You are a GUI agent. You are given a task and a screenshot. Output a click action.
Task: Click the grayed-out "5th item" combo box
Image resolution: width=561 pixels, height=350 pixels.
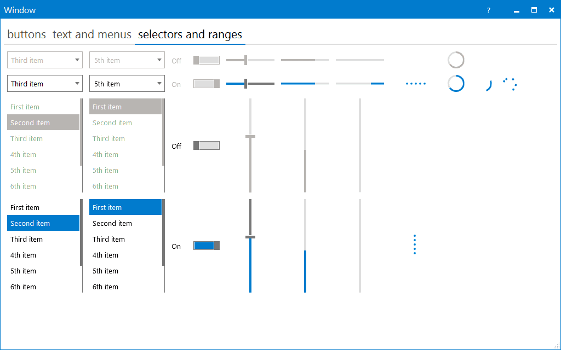[127, 60]
